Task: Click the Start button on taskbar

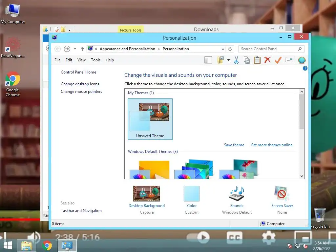Action: [x=8, y=245]
